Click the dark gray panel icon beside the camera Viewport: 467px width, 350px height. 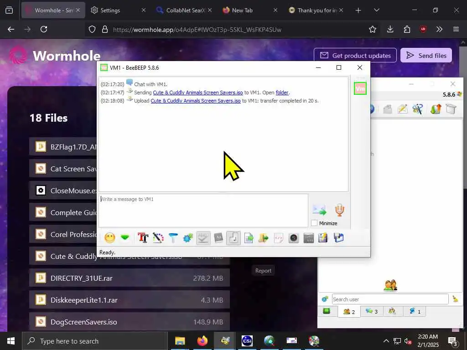click(x=309, y=238)
